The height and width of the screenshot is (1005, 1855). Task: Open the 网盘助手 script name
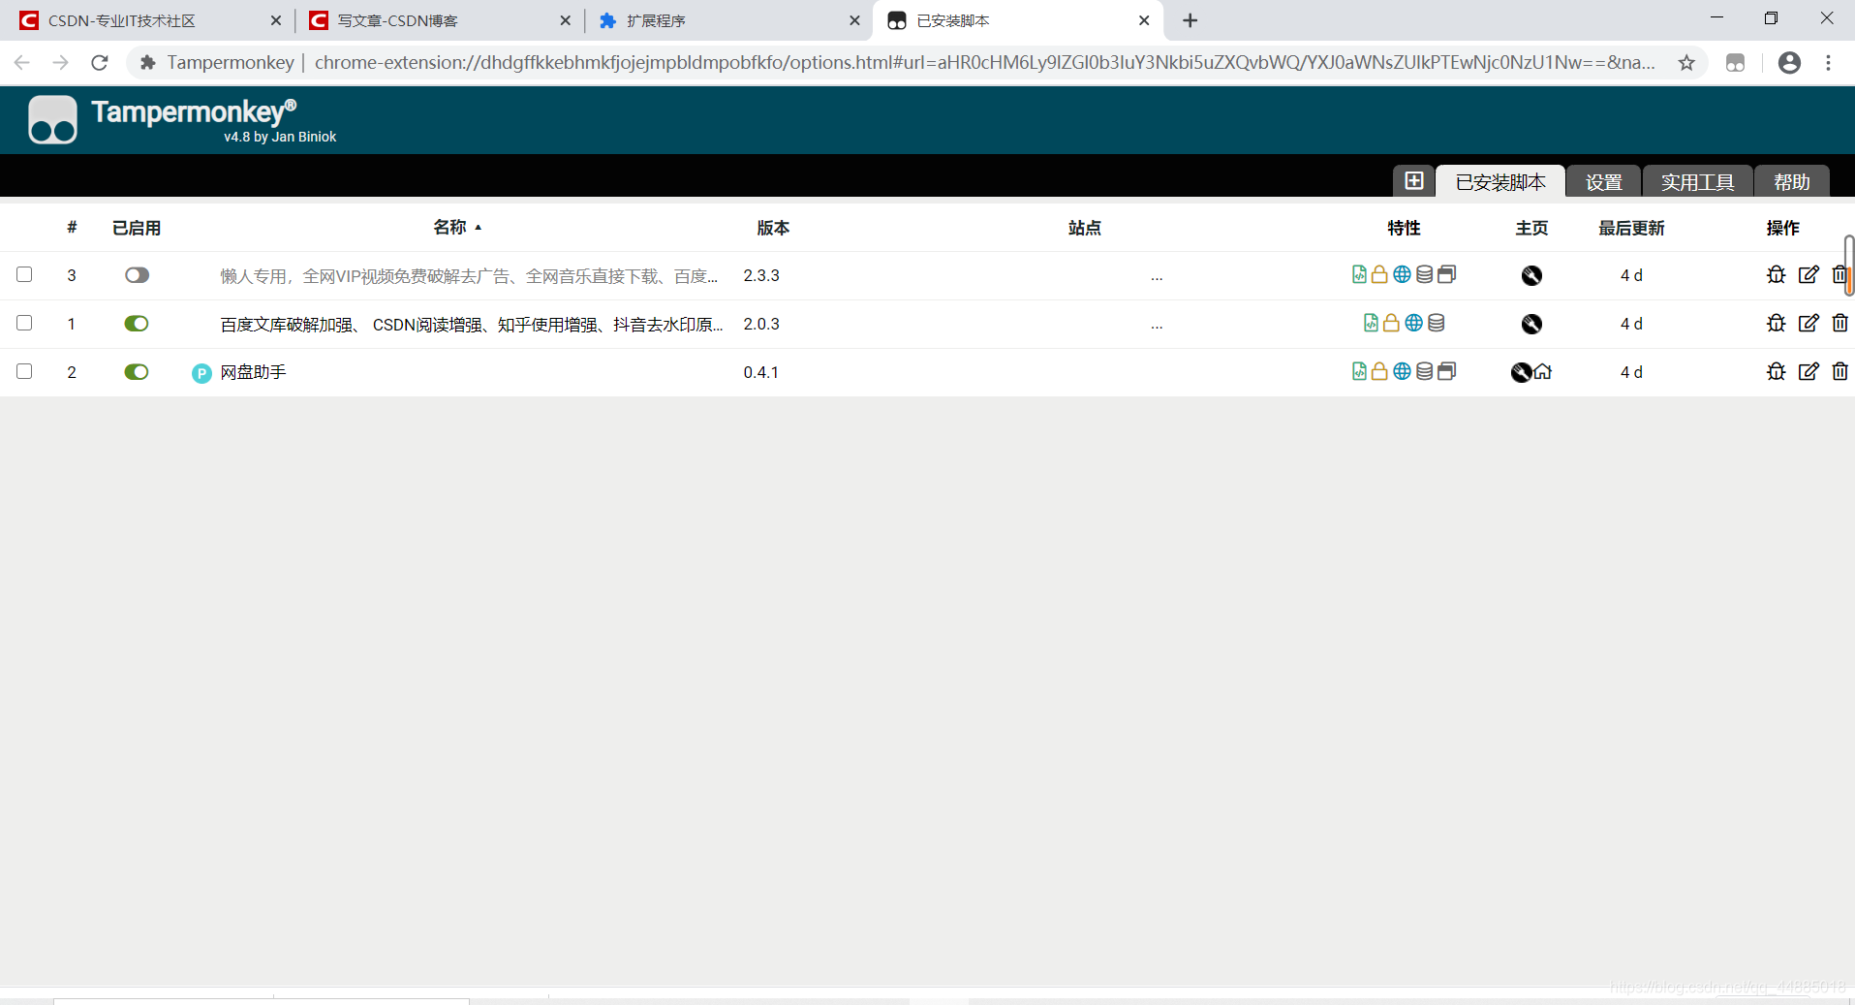click(253, 372)
